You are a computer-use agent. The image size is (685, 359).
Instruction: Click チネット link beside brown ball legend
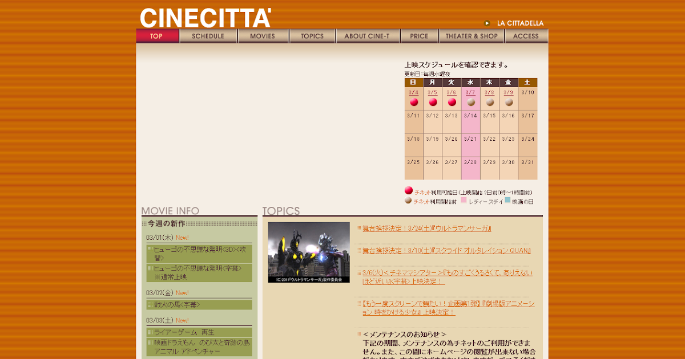coord(422,202)
